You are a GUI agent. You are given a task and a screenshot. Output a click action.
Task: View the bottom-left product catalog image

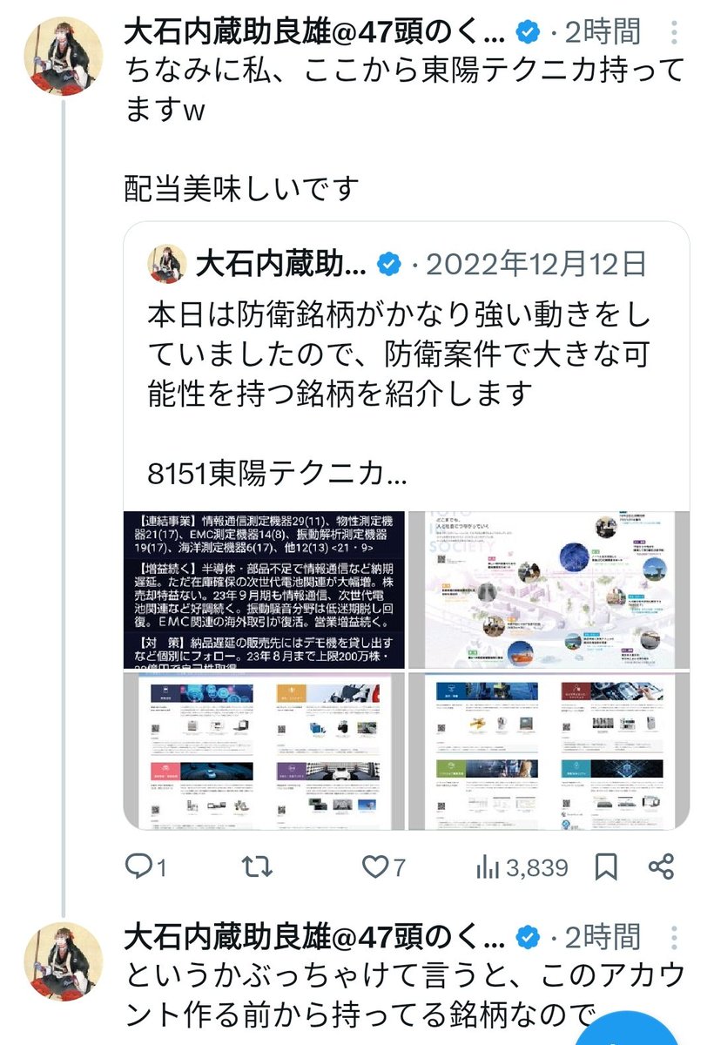[x=265, y=751]
